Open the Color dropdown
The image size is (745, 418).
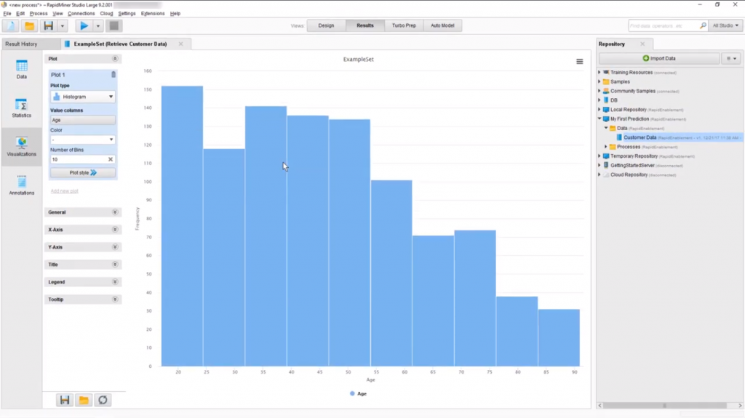coord(83,140)
